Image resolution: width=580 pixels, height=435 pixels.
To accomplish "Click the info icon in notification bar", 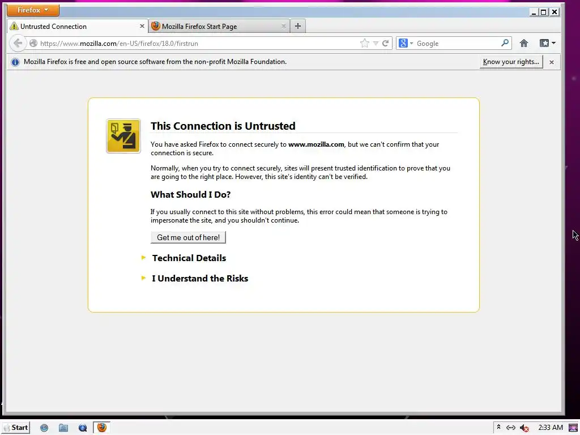I will pos(15,62).
